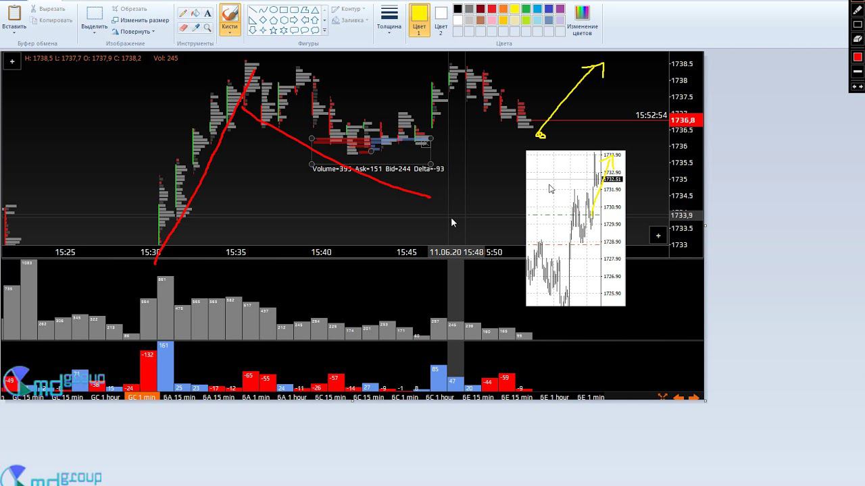Pick black from the color palette
The image size is (865, 486).
point(458,9)
